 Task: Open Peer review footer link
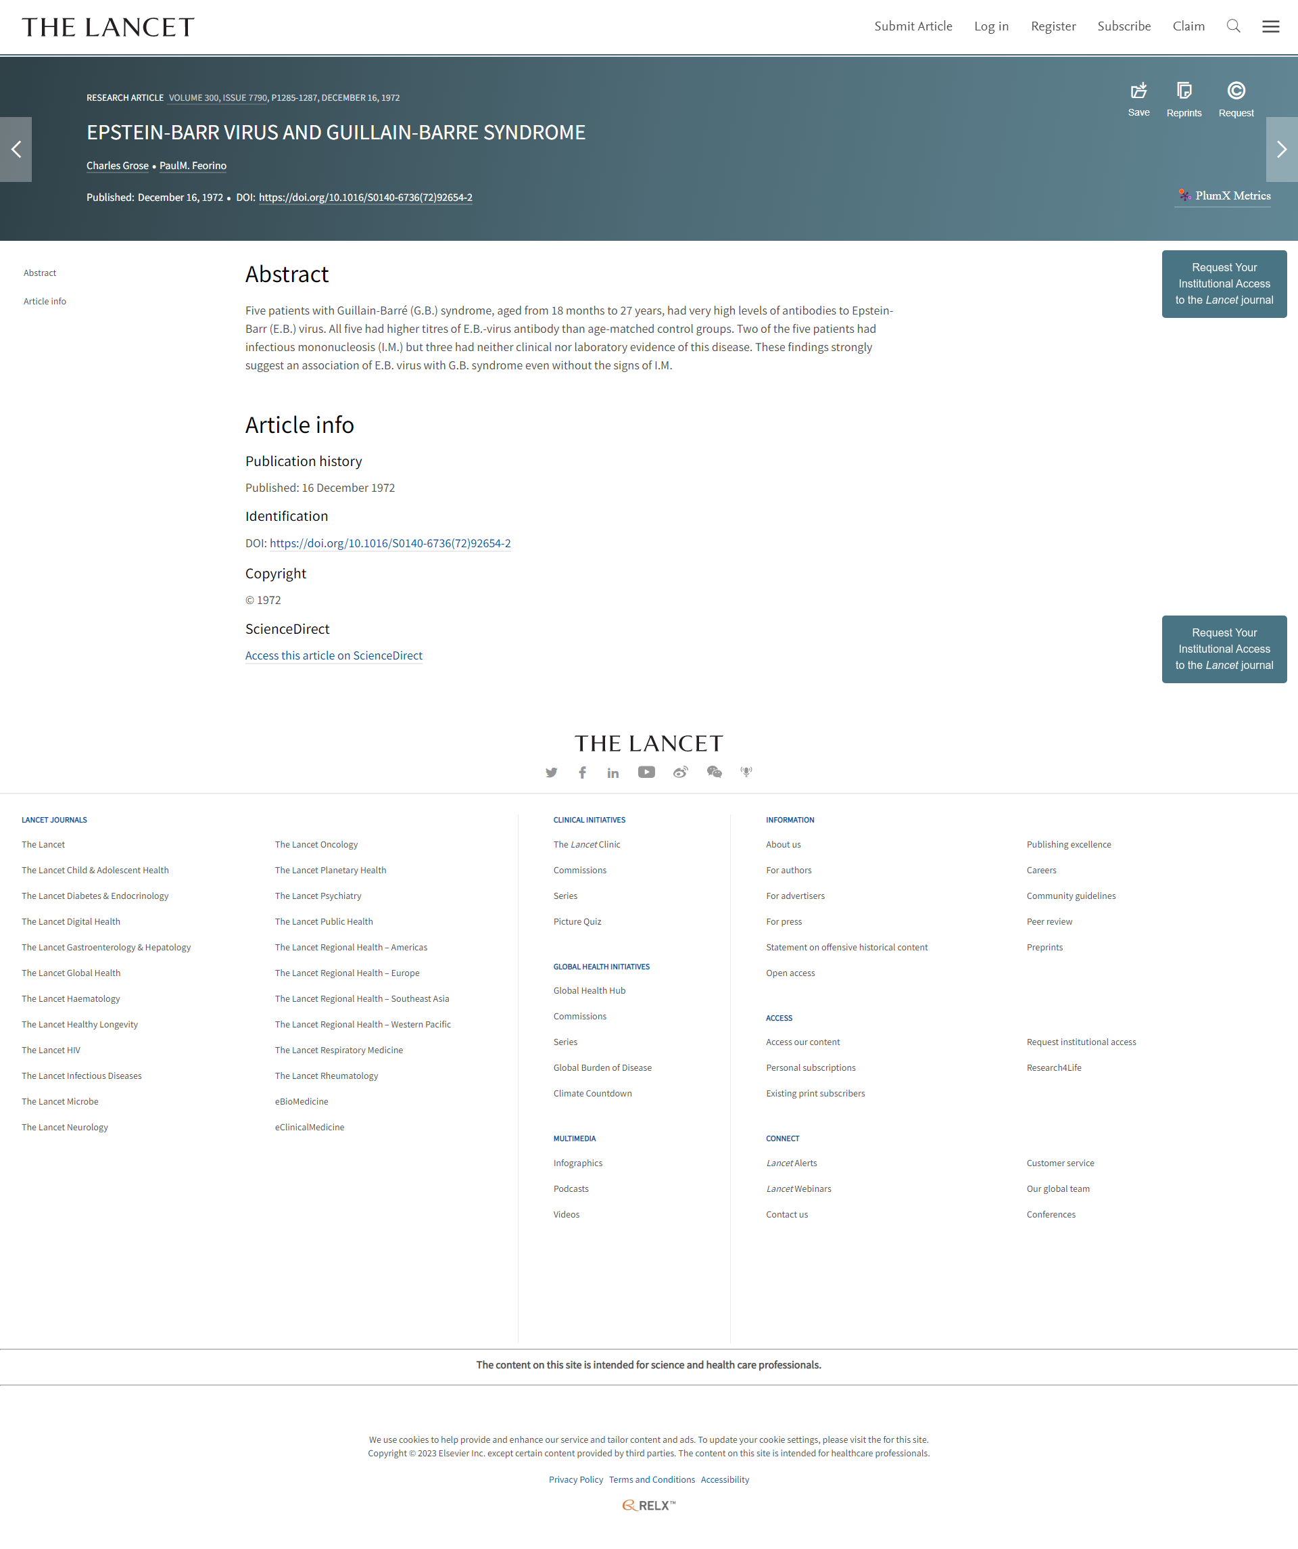(x=1050, y=922)
